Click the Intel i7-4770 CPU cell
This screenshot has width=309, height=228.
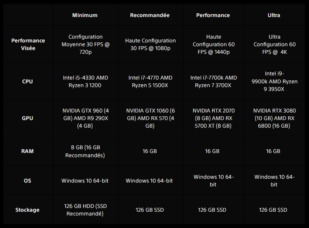coord(150,81)
